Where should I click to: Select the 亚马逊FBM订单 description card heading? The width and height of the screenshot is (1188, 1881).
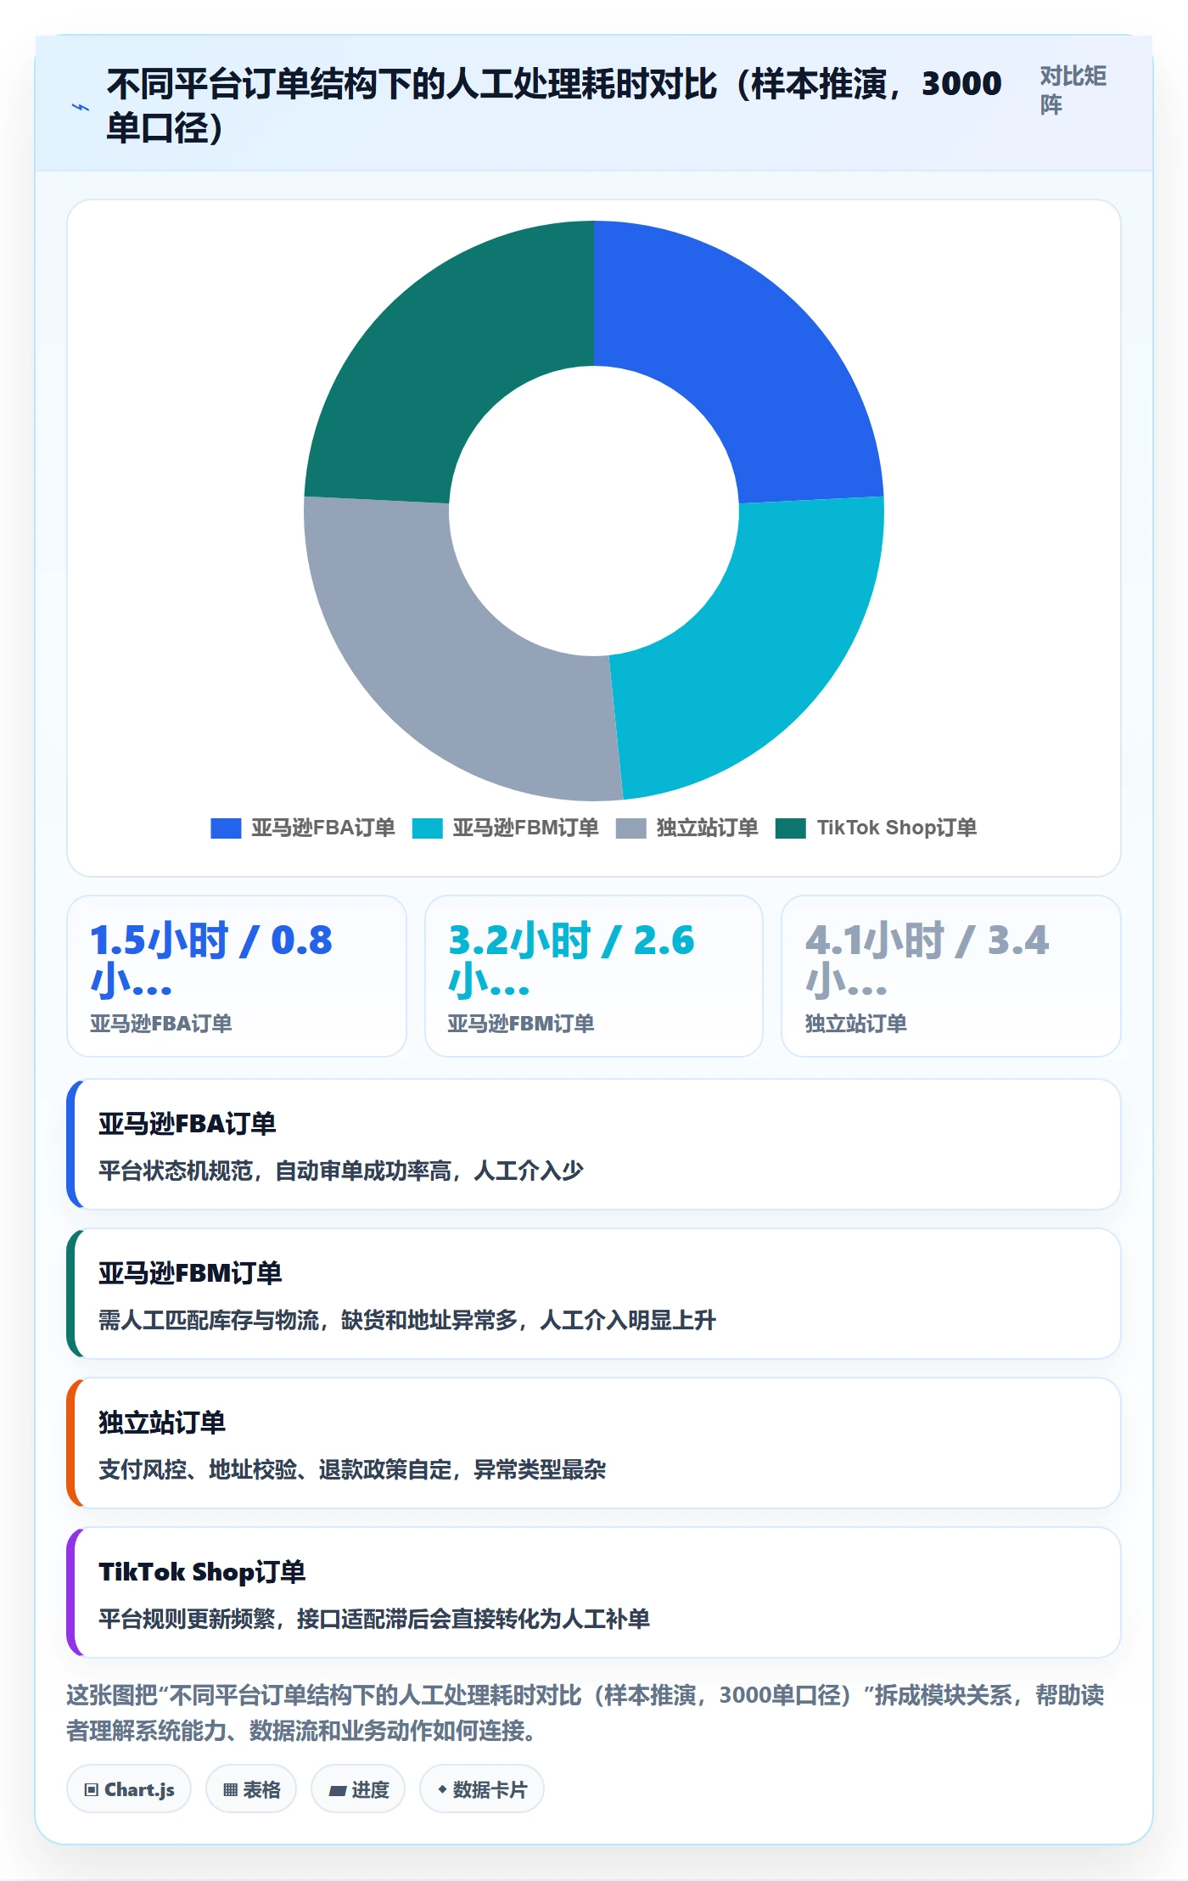[190, 1273]
